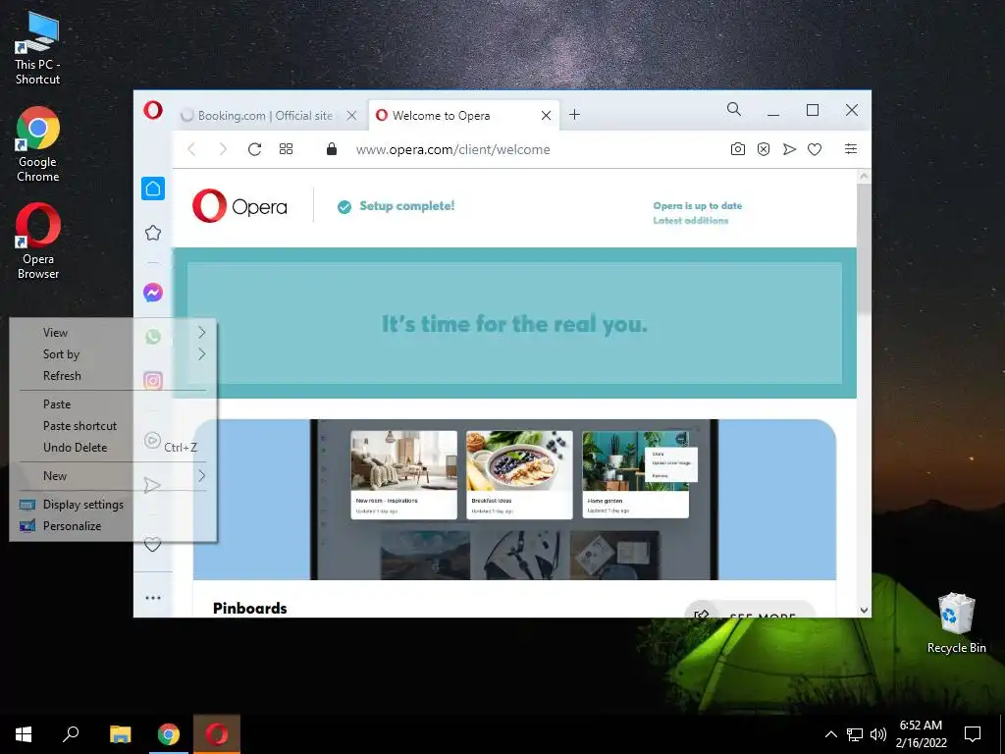Select the Recycle Bin desktop icon
The height and width of the screenshot is (754, 1005).
pyautogui.click(x=956, y=623)
